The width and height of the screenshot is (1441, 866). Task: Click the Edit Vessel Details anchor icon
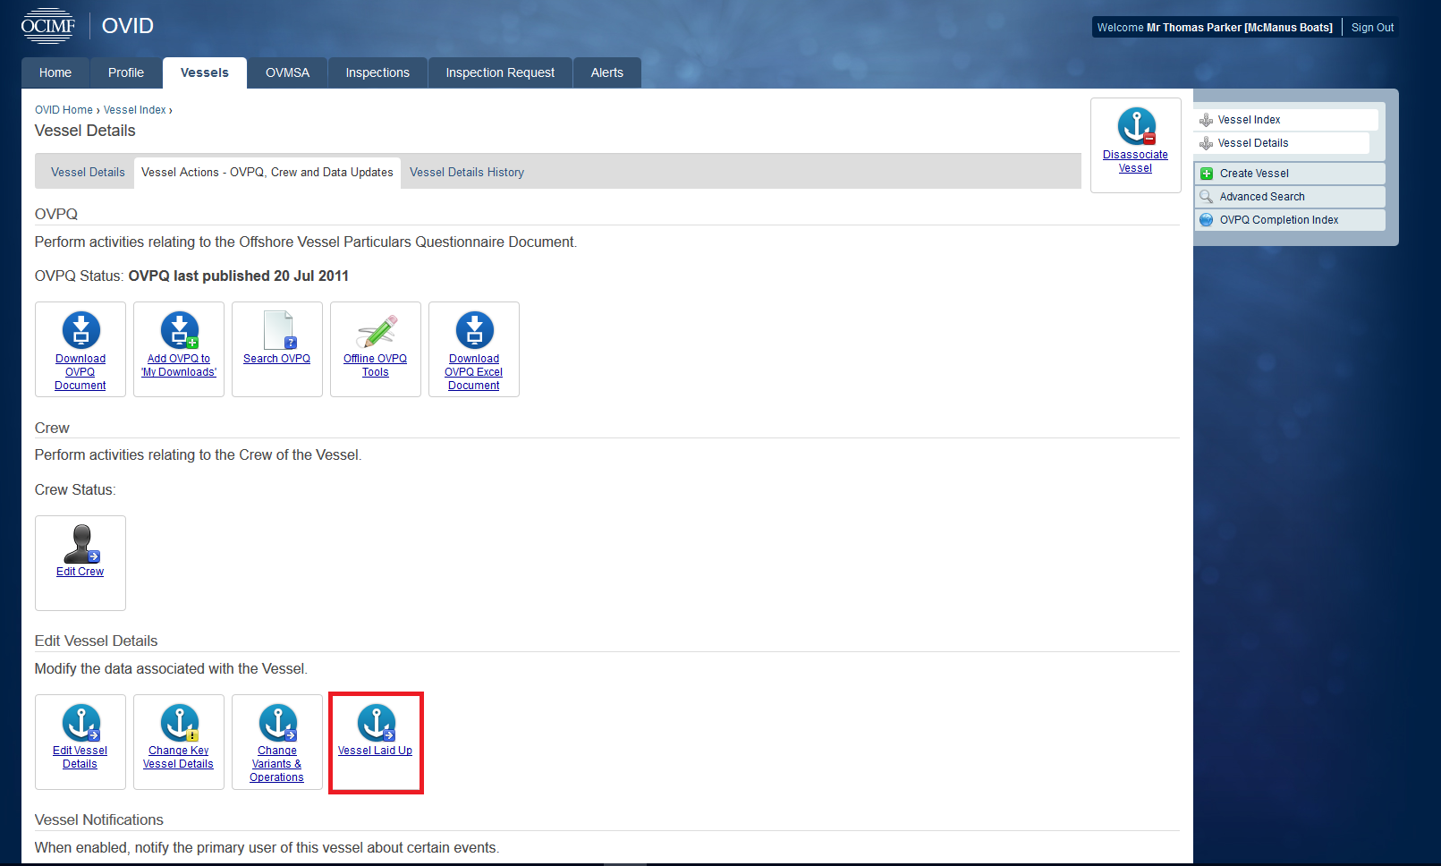point(81,723)
